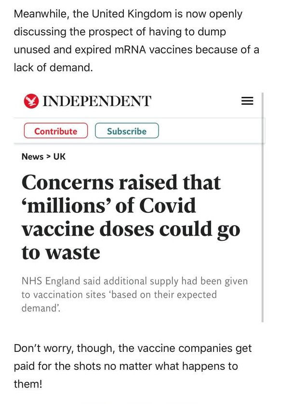
Task: Open the UK breadcrumb link
Action: pyautogui.click(x=59, y=156)
